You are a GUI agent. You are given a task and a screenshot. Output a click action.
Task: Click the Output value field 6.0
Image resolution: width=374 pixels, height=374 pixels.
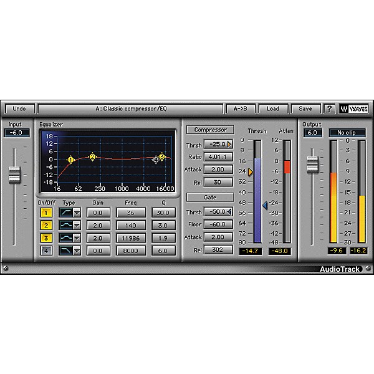(313, 133)
